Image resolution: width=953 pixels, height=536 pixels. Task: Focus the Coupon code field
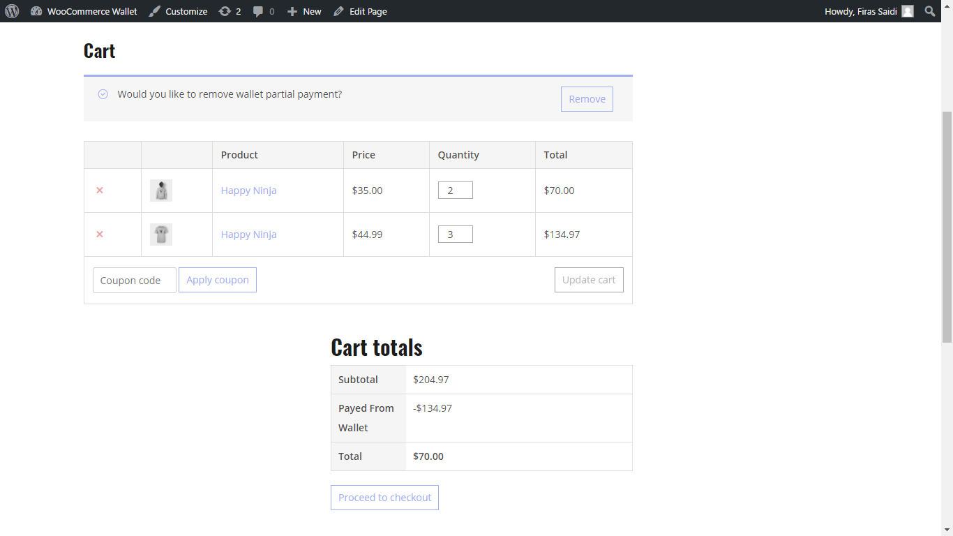click(134, 281)
